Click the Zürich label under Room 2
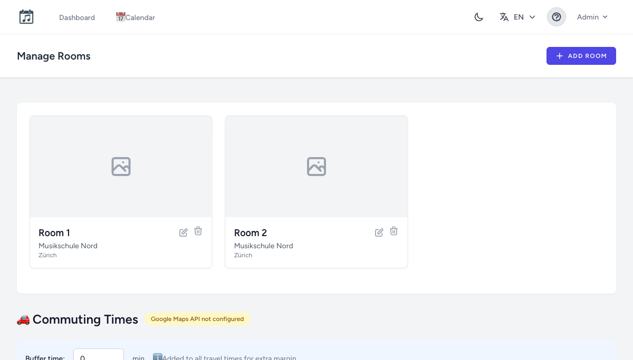This screenshot has width=633, height=360. point(243,255)
